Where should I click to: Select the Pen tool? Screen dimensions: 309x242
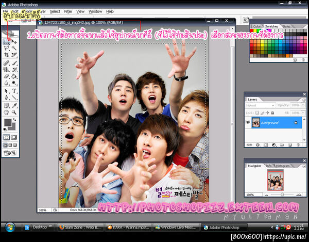7,98
